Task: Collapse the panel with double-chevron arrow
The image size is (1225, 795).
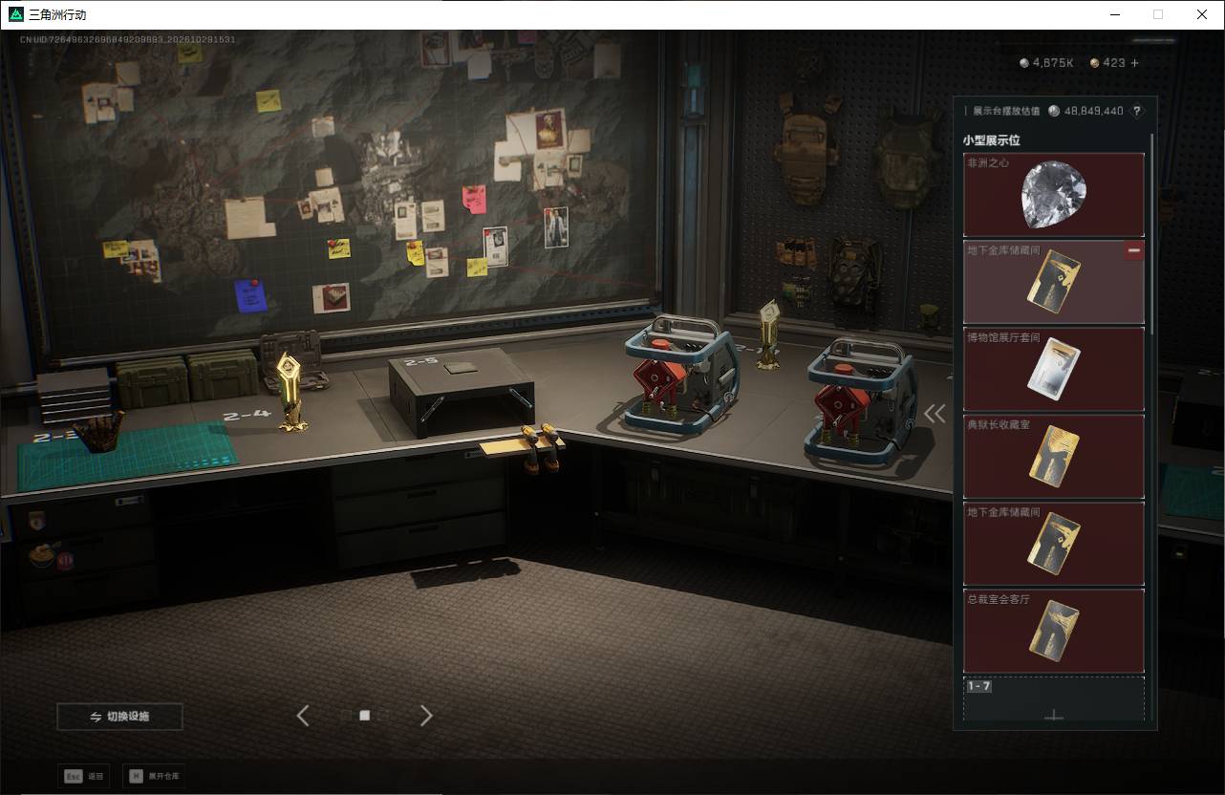Action: pos(935,413)
